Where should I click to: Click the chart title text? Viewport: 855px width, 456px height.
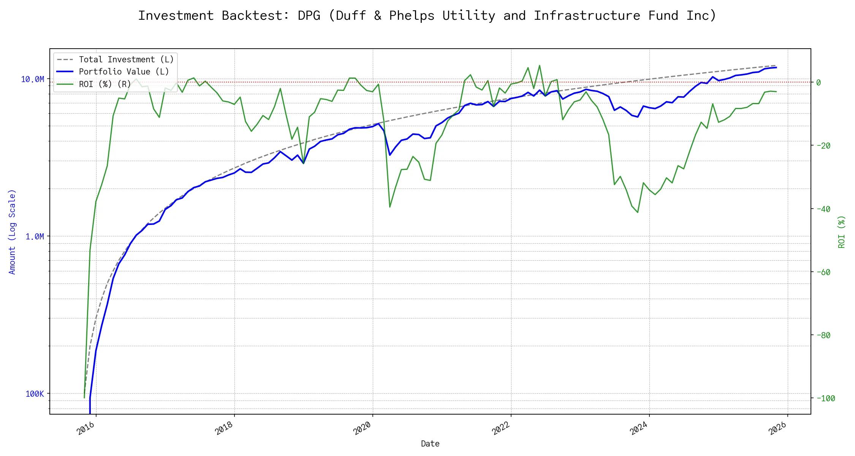(x=427, y=16)
